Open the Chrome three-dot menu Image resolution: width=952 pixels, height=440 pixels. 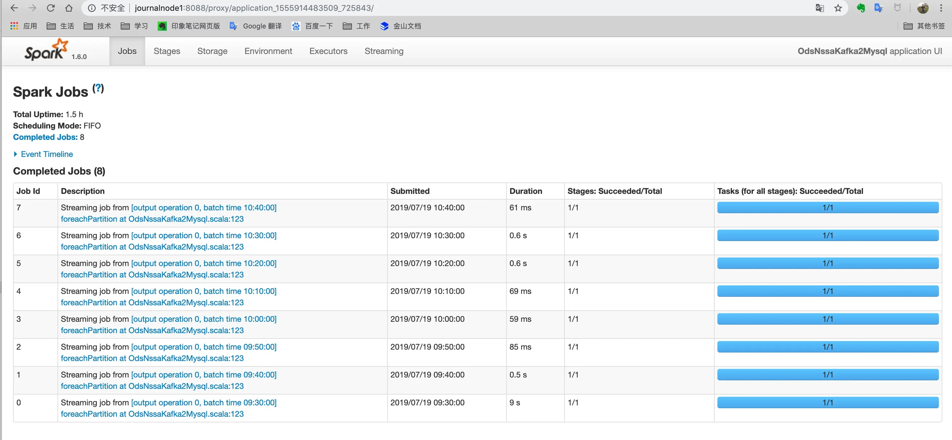tap(941, 8)
